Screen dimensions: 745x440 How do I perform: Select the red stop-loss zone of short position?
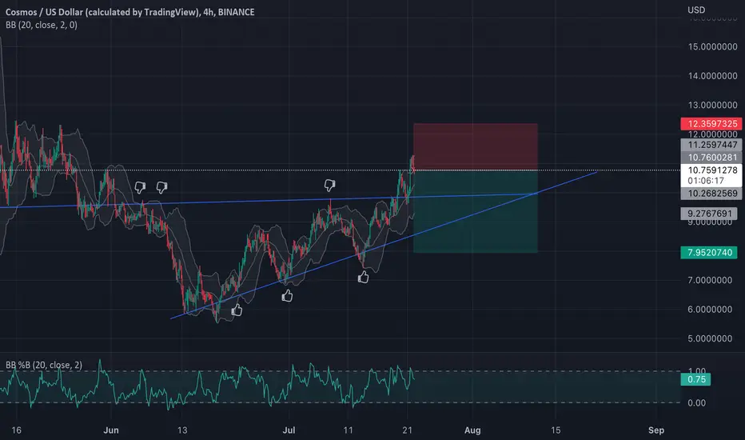[x=476, y=146]
